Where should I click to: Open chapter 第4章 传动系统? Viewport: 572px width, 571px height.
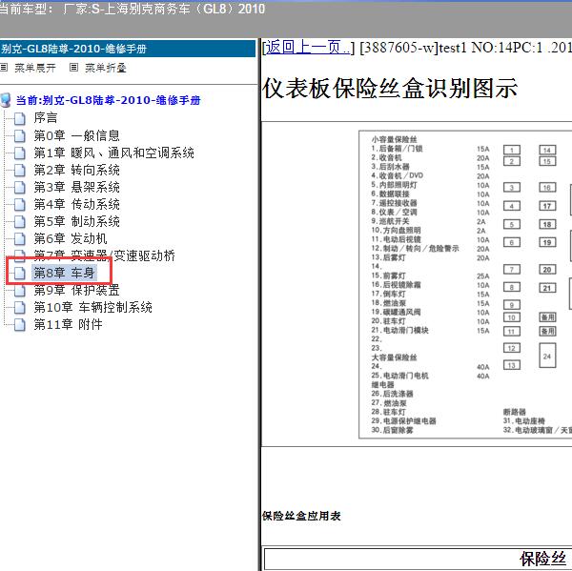click(76, 204)
